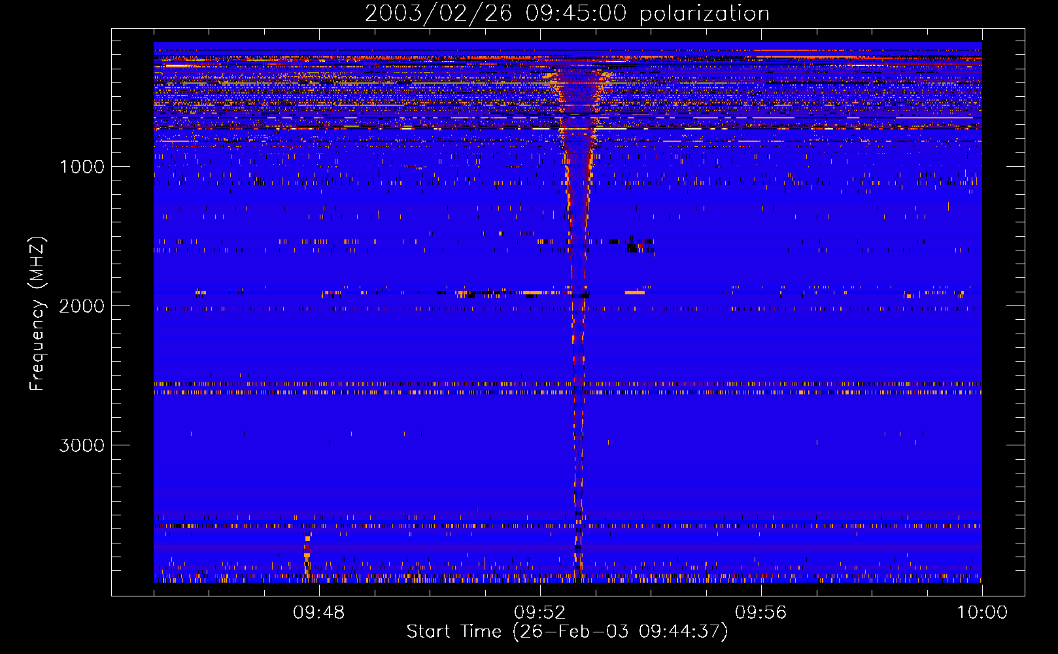Screen dimensions: 1058x654
Task: Click the 10:00 time tick label
Action: point(982,613)
